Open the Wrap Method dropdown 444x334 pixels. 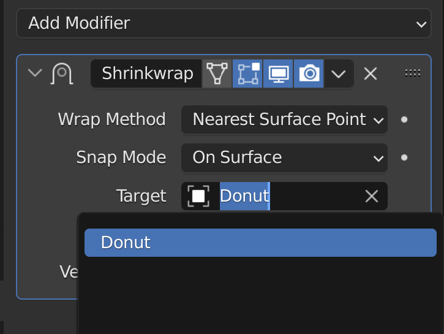coord(284,120)
